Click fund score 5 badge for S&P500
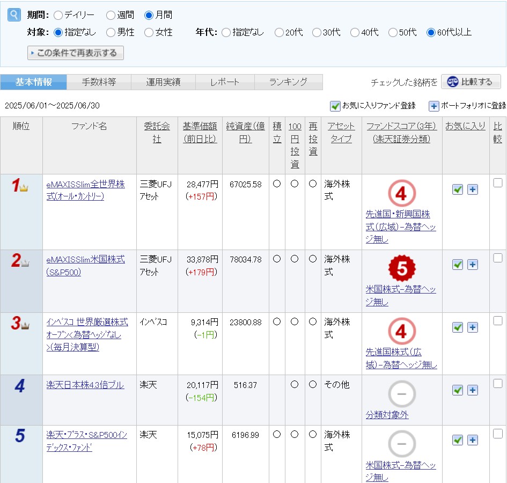Screen dimensions: 507x483 (402, 268)
